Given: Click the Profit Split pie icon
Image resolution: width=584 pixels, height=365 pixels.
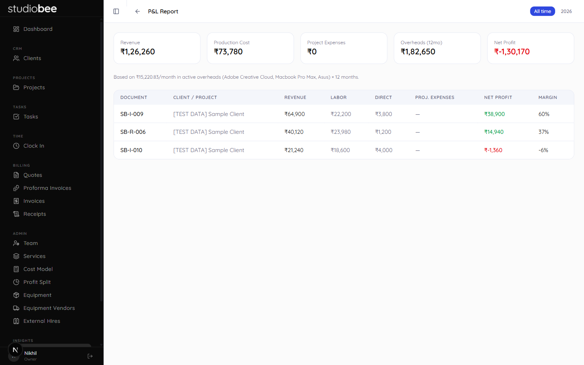Looking at the screenshot, I should click(16, 282).
